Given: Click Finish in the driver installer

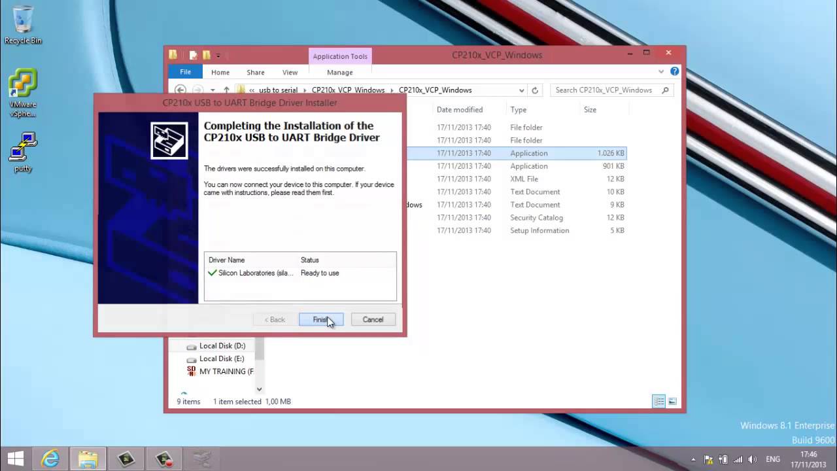Looking at the screenshot, I should click(321, 319).
